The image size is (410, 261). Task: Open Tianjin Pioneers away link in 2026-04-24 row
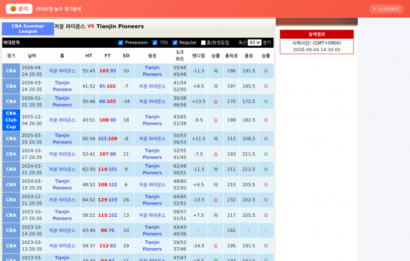(152, 71)
